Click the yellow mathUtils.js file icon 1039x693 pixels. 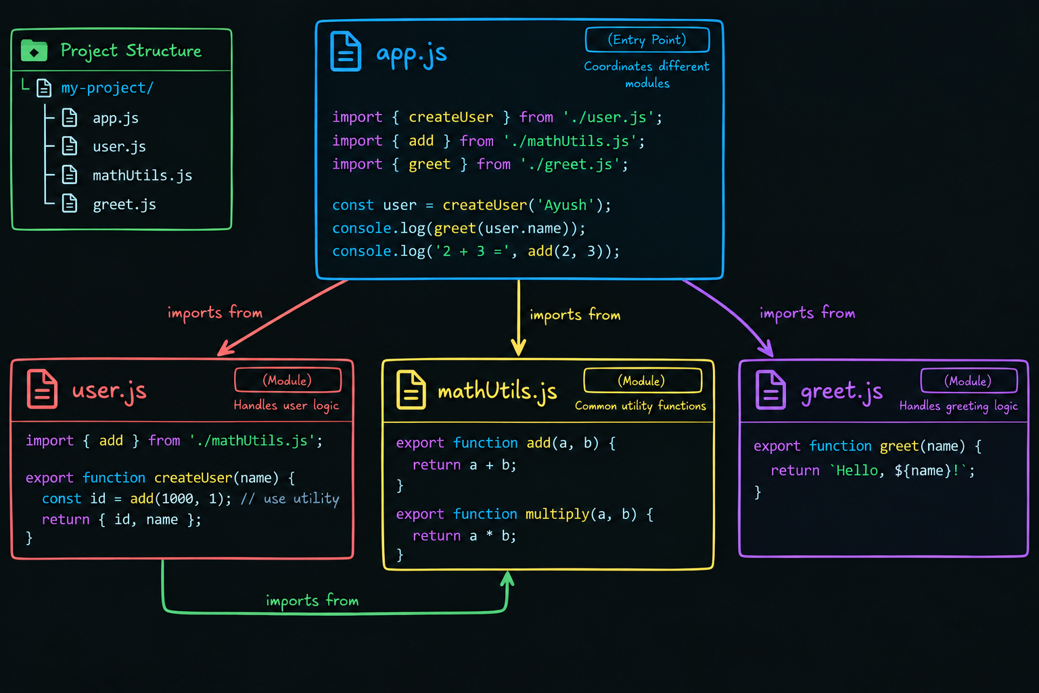pyautogui.click(x=411, y=390)
